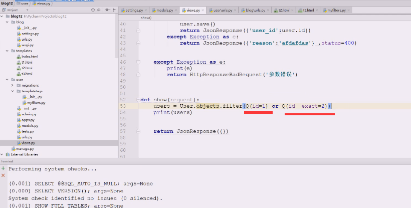Click the views.py item in the navigation bar
The width and height of the screenshot is (411, 208).
[42, 4]
